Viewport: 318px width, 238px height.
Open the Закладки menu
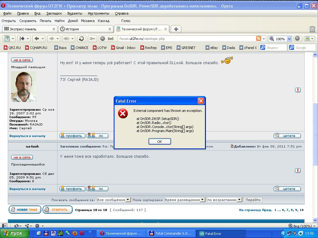pyautogui.click(x=54, y=13)
